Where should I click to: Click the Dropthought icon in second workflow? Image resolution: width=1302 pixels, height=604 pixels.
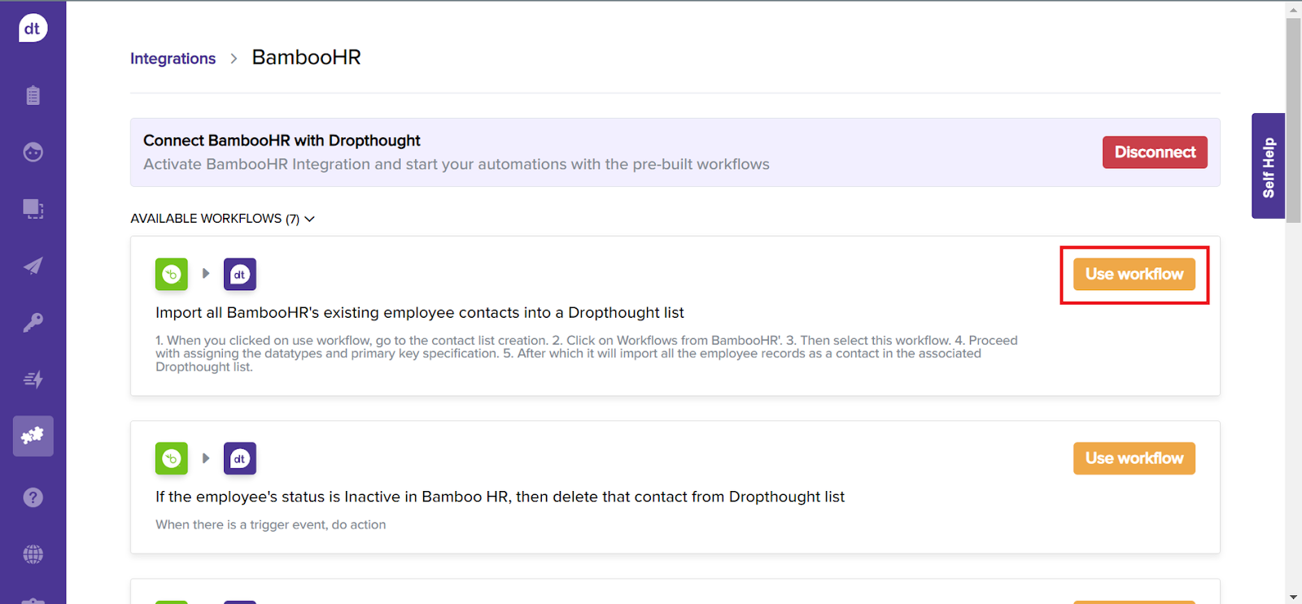click(240, 458)
